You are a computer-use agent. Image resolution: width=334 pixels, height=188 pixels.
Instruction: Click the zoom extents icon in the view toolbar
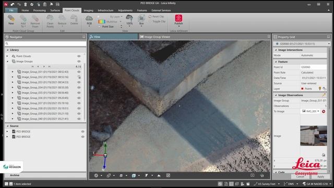[x=168, y=175]
